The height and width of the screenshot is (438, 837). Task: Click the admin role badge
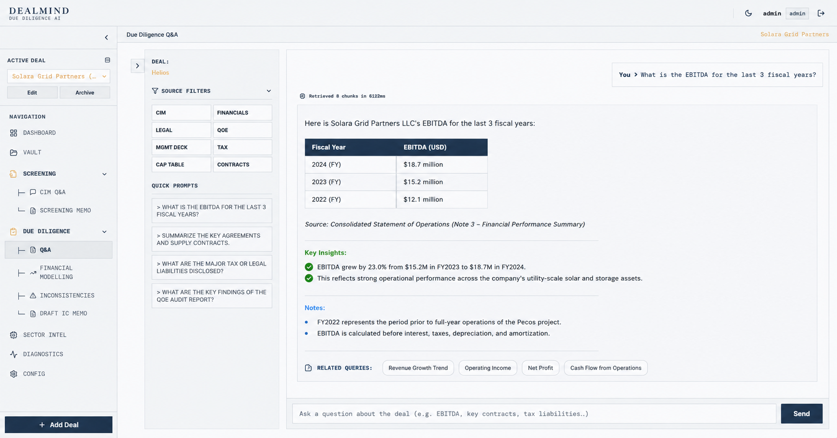click(x=797, y=14)
